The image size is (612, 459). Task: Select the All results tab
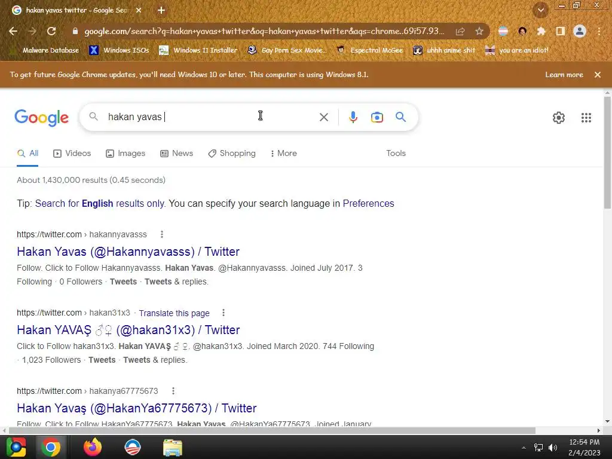(27, 154)
